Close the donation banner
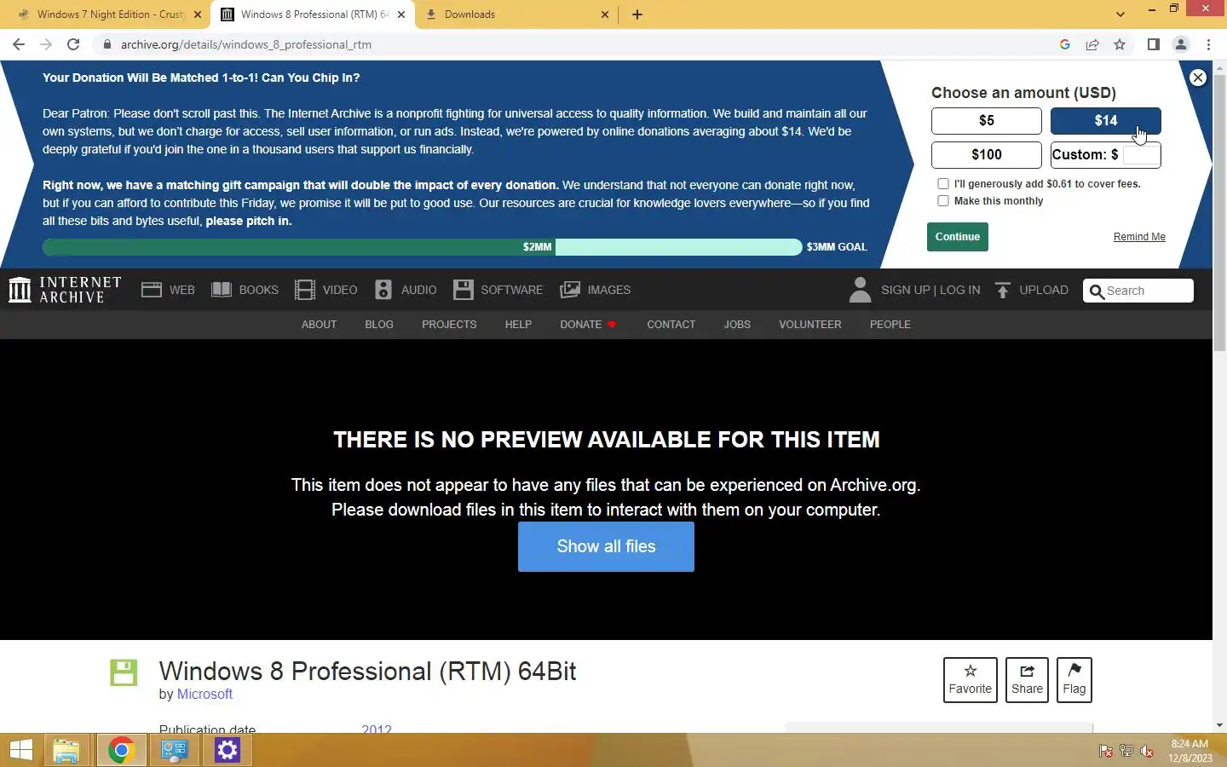This screenshot has width=1227, height=767. (1197, 78)
